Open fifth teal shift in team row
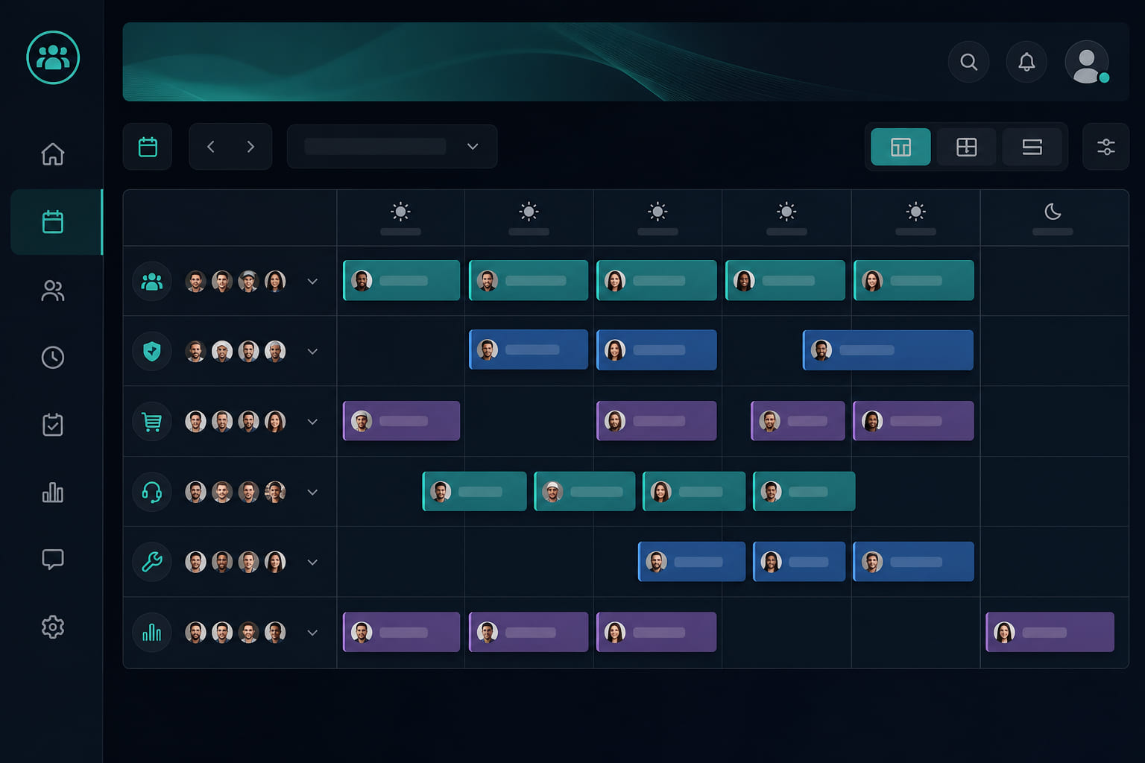Screen dimensions: 1145x763 tap(913, 280)
